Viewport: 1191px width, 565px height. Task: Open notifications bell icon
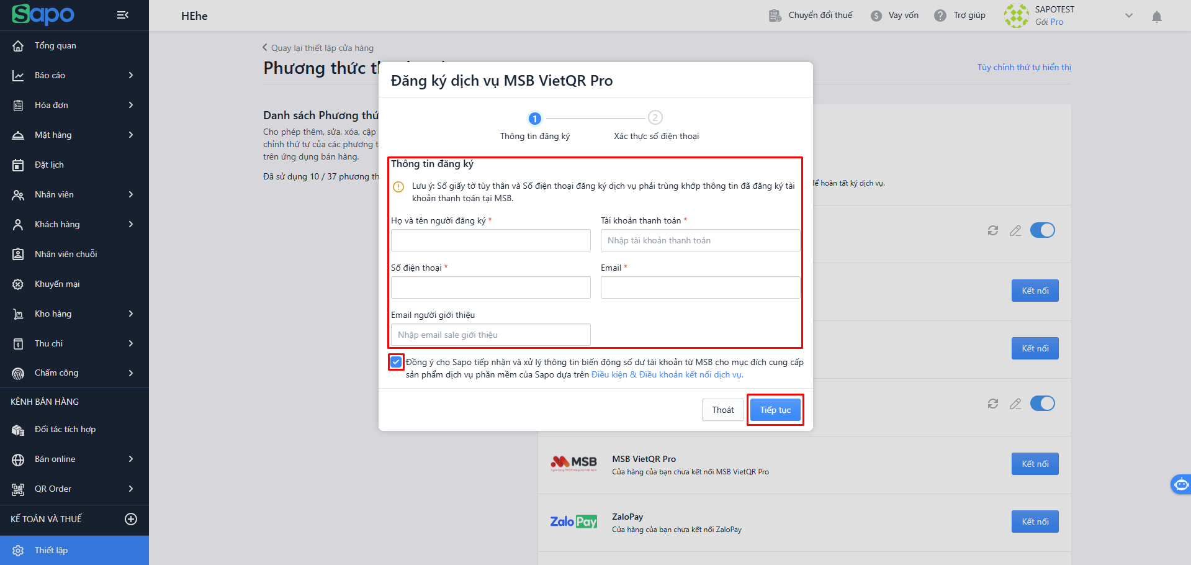(x=1157, y=17)
